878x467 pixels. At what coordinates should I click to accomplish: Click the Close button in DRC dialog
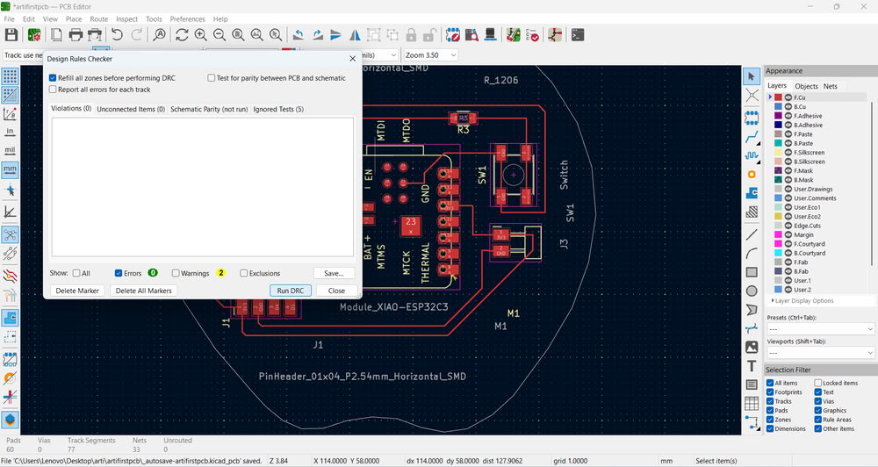point(336,291)
